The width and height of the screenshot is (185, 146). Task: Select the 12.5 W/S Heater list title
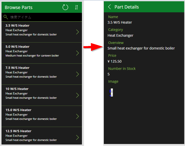[x=18, y=131]
